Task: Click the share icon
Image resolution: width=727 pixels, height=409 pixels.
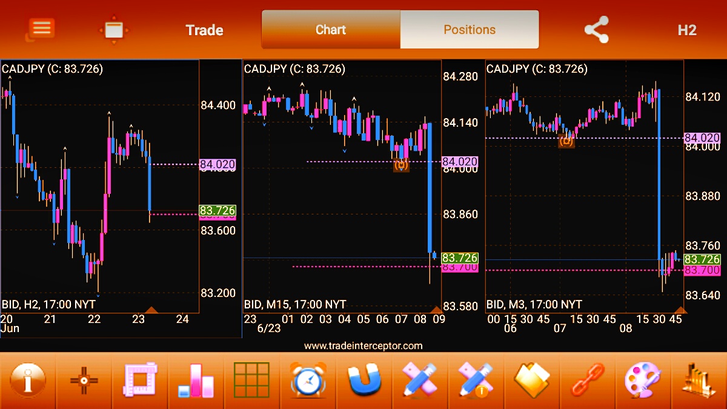Action: click(596, 30)
